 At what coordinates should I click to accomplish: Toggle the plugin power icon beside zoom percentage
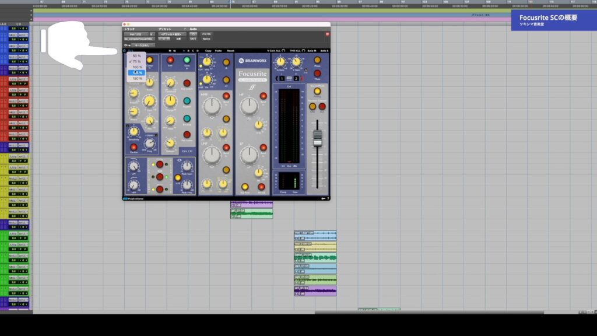[125, 51]
